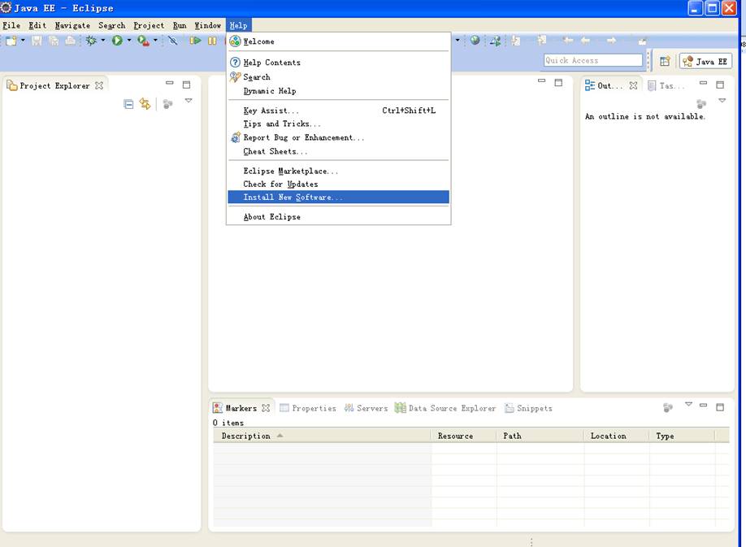The height and width of the screenshot is (547, 746).
Task: Switch to the Properties tab
Action: (308, 408)
